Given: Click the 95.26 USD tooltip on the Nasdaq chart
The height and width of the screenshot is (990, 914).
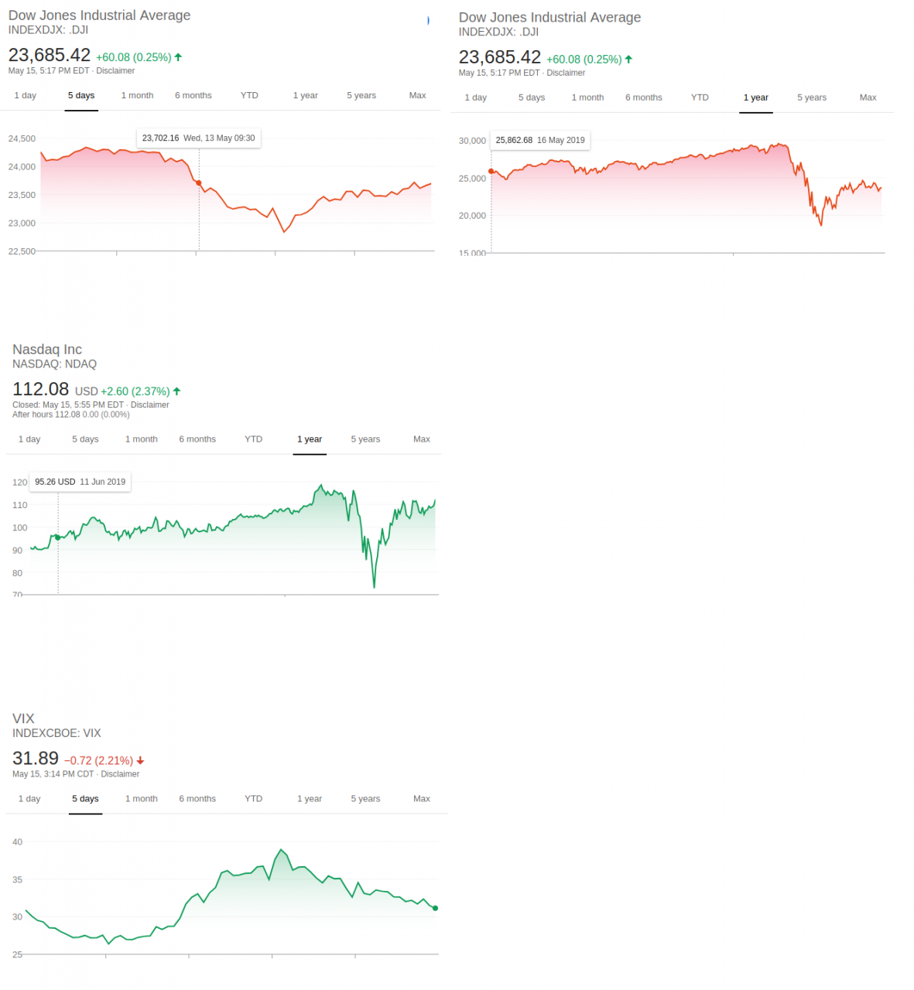Looking at the screenshot, I should point(80,482).
